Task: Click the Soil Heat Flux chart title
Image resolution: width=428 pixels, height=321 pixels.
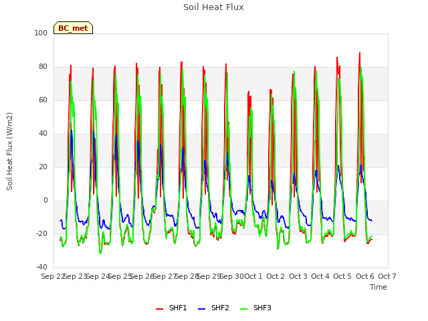Action: pyautogui.click(x=213, y=7)
